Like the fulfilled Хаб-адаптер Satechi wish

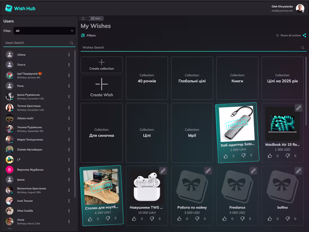pos(226,156)
